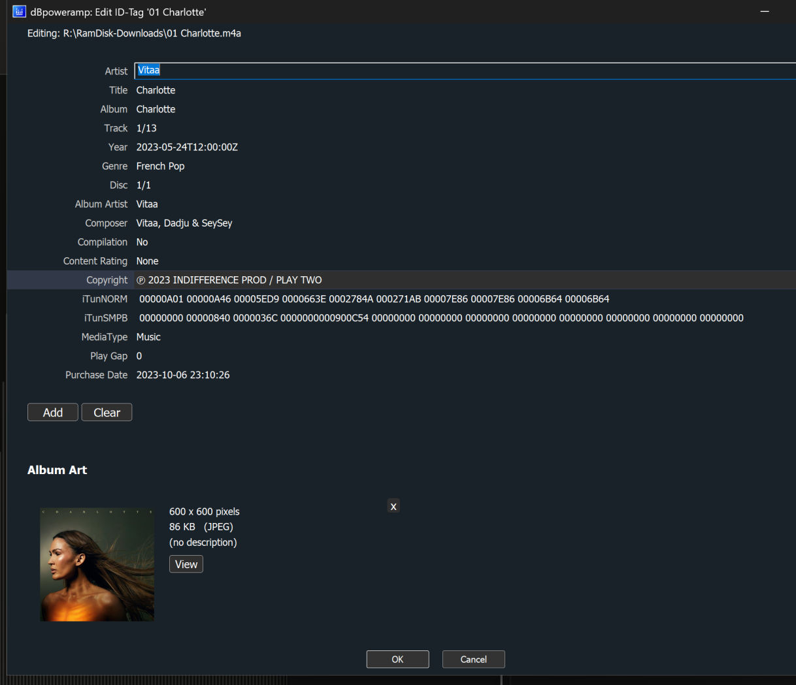
Task: Click the album art cover thumbnail
Action: click(x=97, y=564)
